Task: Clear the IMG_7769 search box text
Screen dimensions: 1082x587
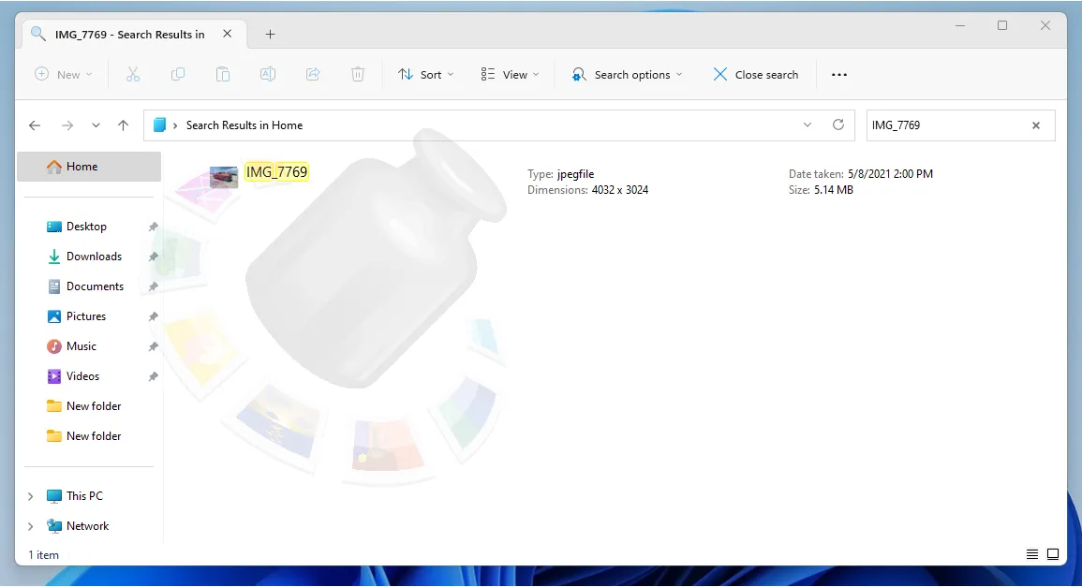Action: (1036, 125)
